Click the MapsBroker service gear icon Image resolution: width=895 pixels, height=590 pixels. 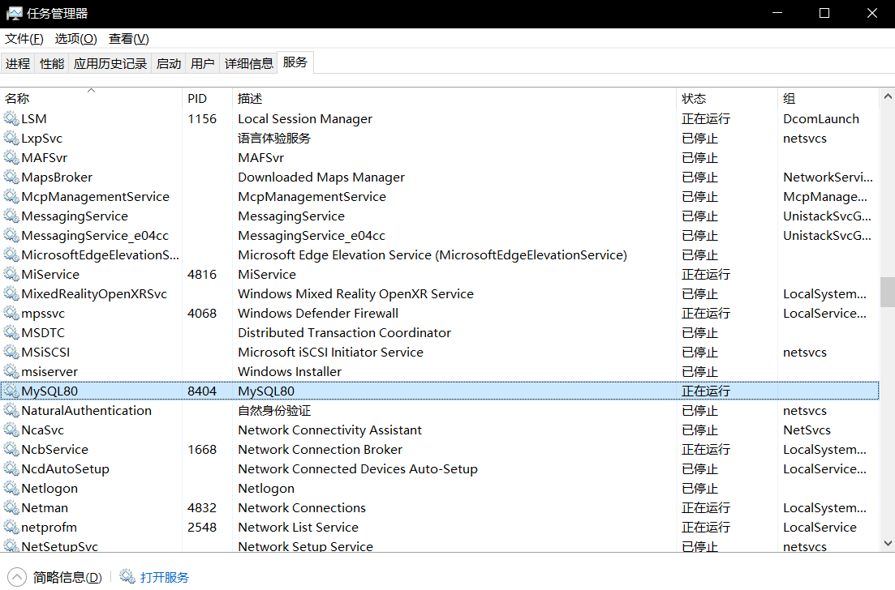(11, 177)
